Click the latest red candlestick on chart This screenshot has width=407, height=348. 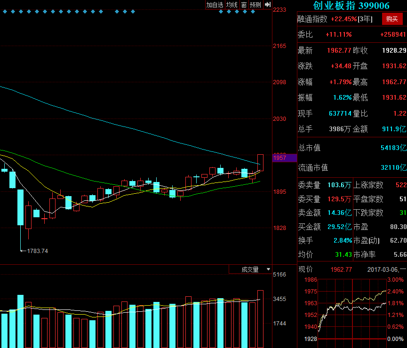pyautogui.click(x=260, y=163)
